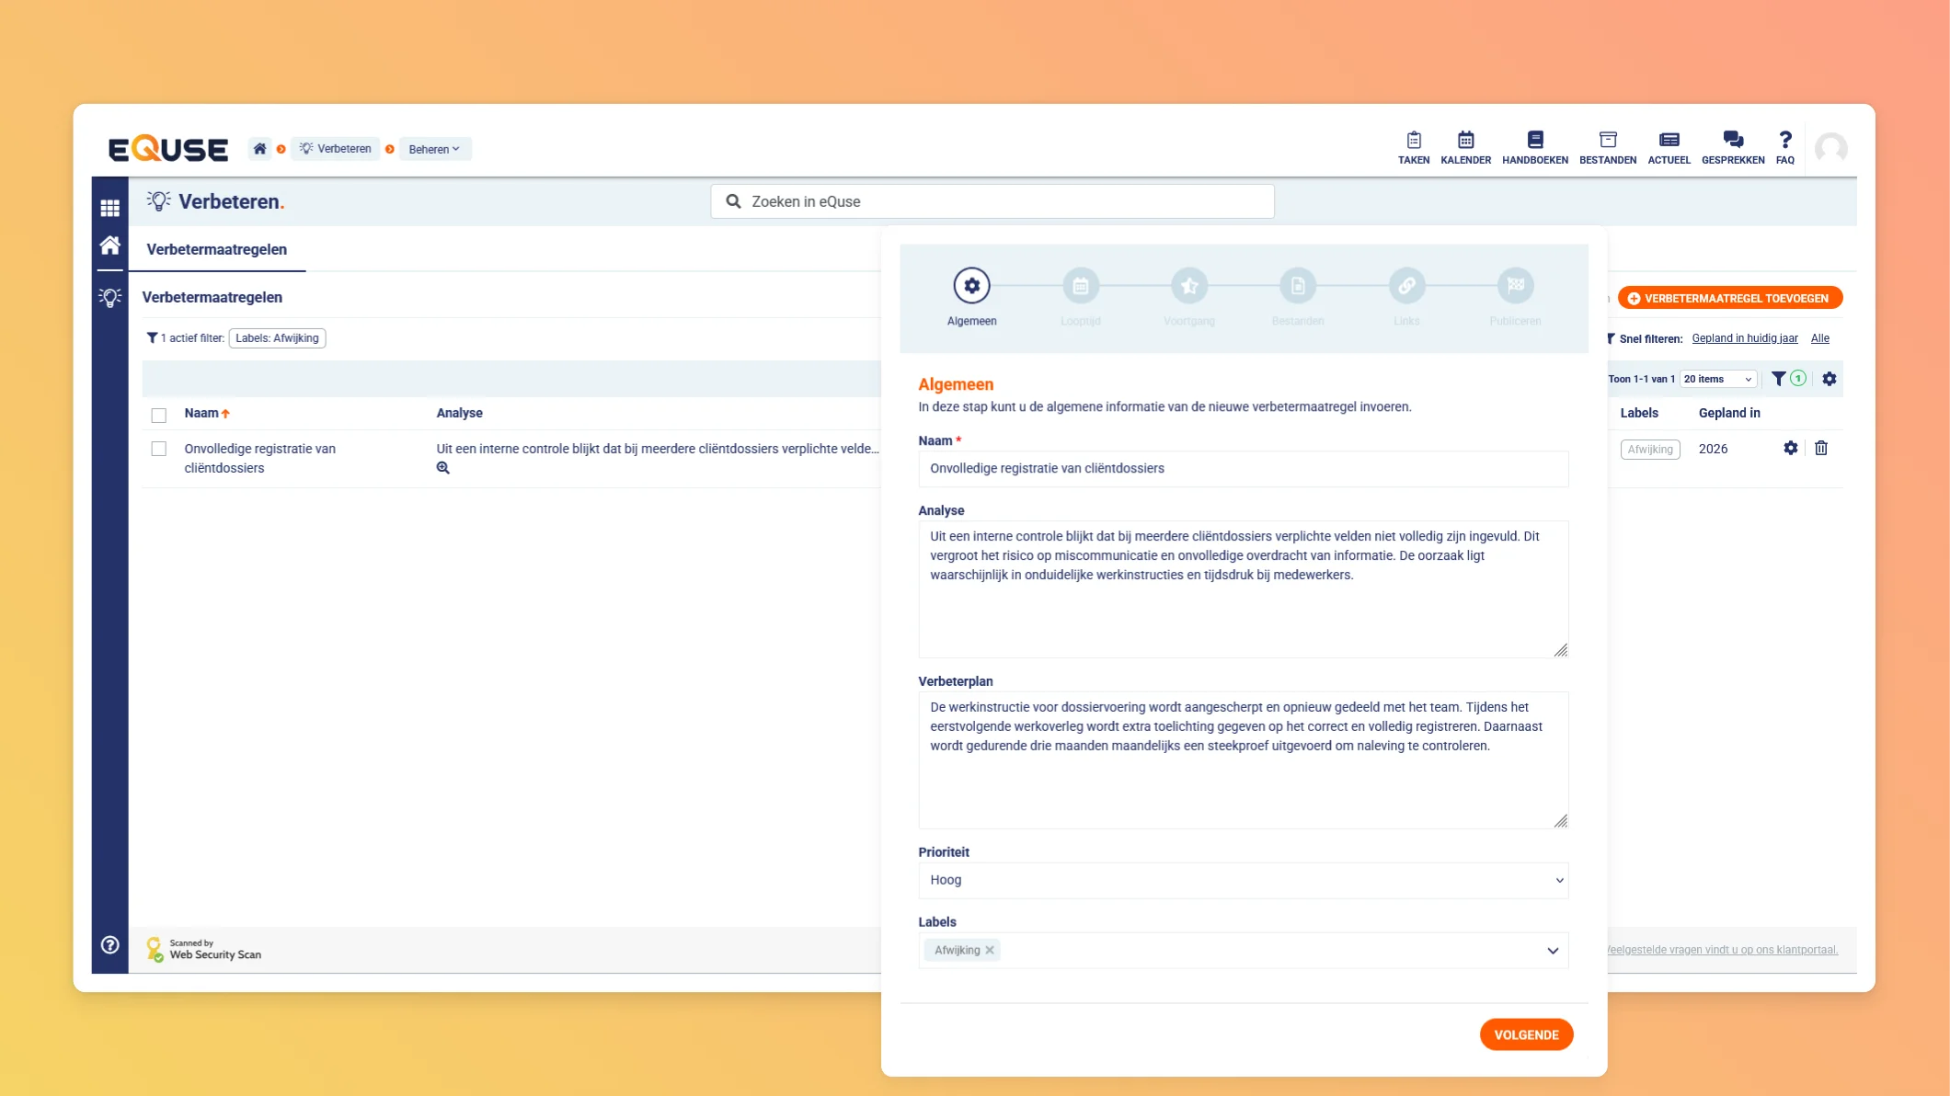Click the Zoeken in eQuse search field
This screenshot has height=1096, width=1950.
coord(992,201)
